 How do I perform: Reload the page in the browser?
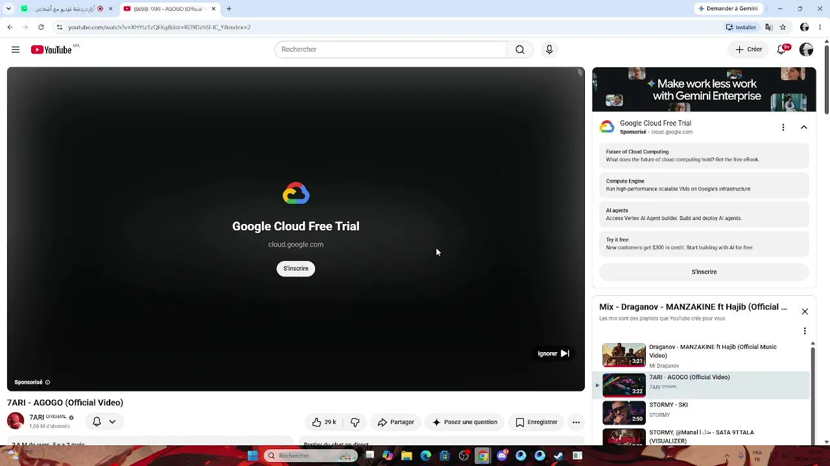coord(41,27)
